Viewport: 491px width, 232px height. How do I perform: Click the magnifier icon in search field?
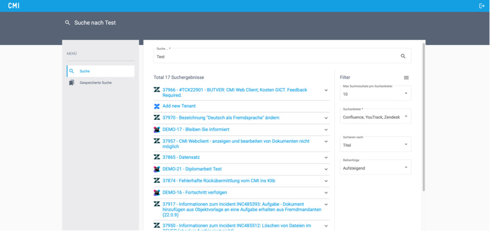pyautogui.click(x=403, y=56)
